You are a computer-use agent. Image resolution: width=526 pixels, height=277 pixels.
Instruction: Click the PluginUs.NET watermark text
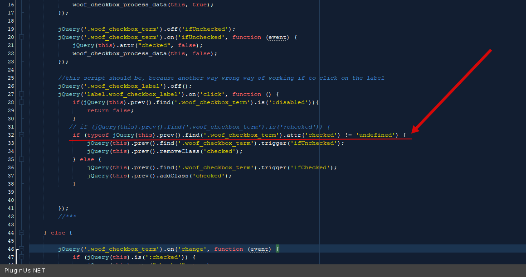pos(25,271)
